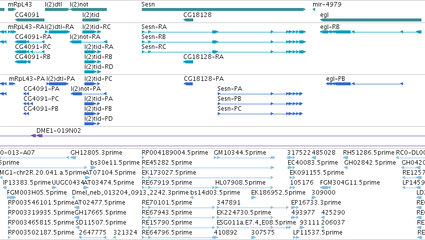Select EST AT07104.5prime
Viewport: 425px width, 240px height.
110,173
